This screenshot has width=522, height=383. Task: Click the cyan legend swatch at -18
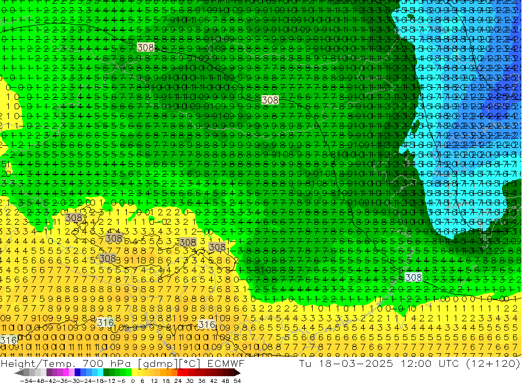[100, 372]
